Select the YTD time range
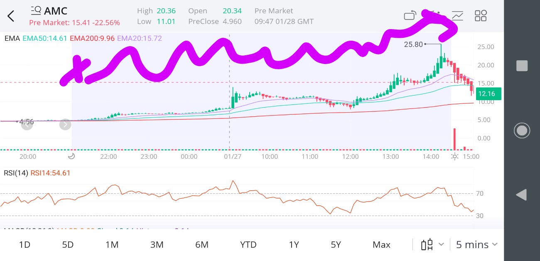540x261 pixels. [248, 245]
